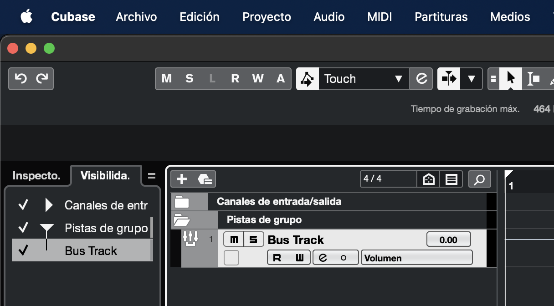Mute the Bus Track
This screenshot has width=554, height=306.
coord(234,239)
